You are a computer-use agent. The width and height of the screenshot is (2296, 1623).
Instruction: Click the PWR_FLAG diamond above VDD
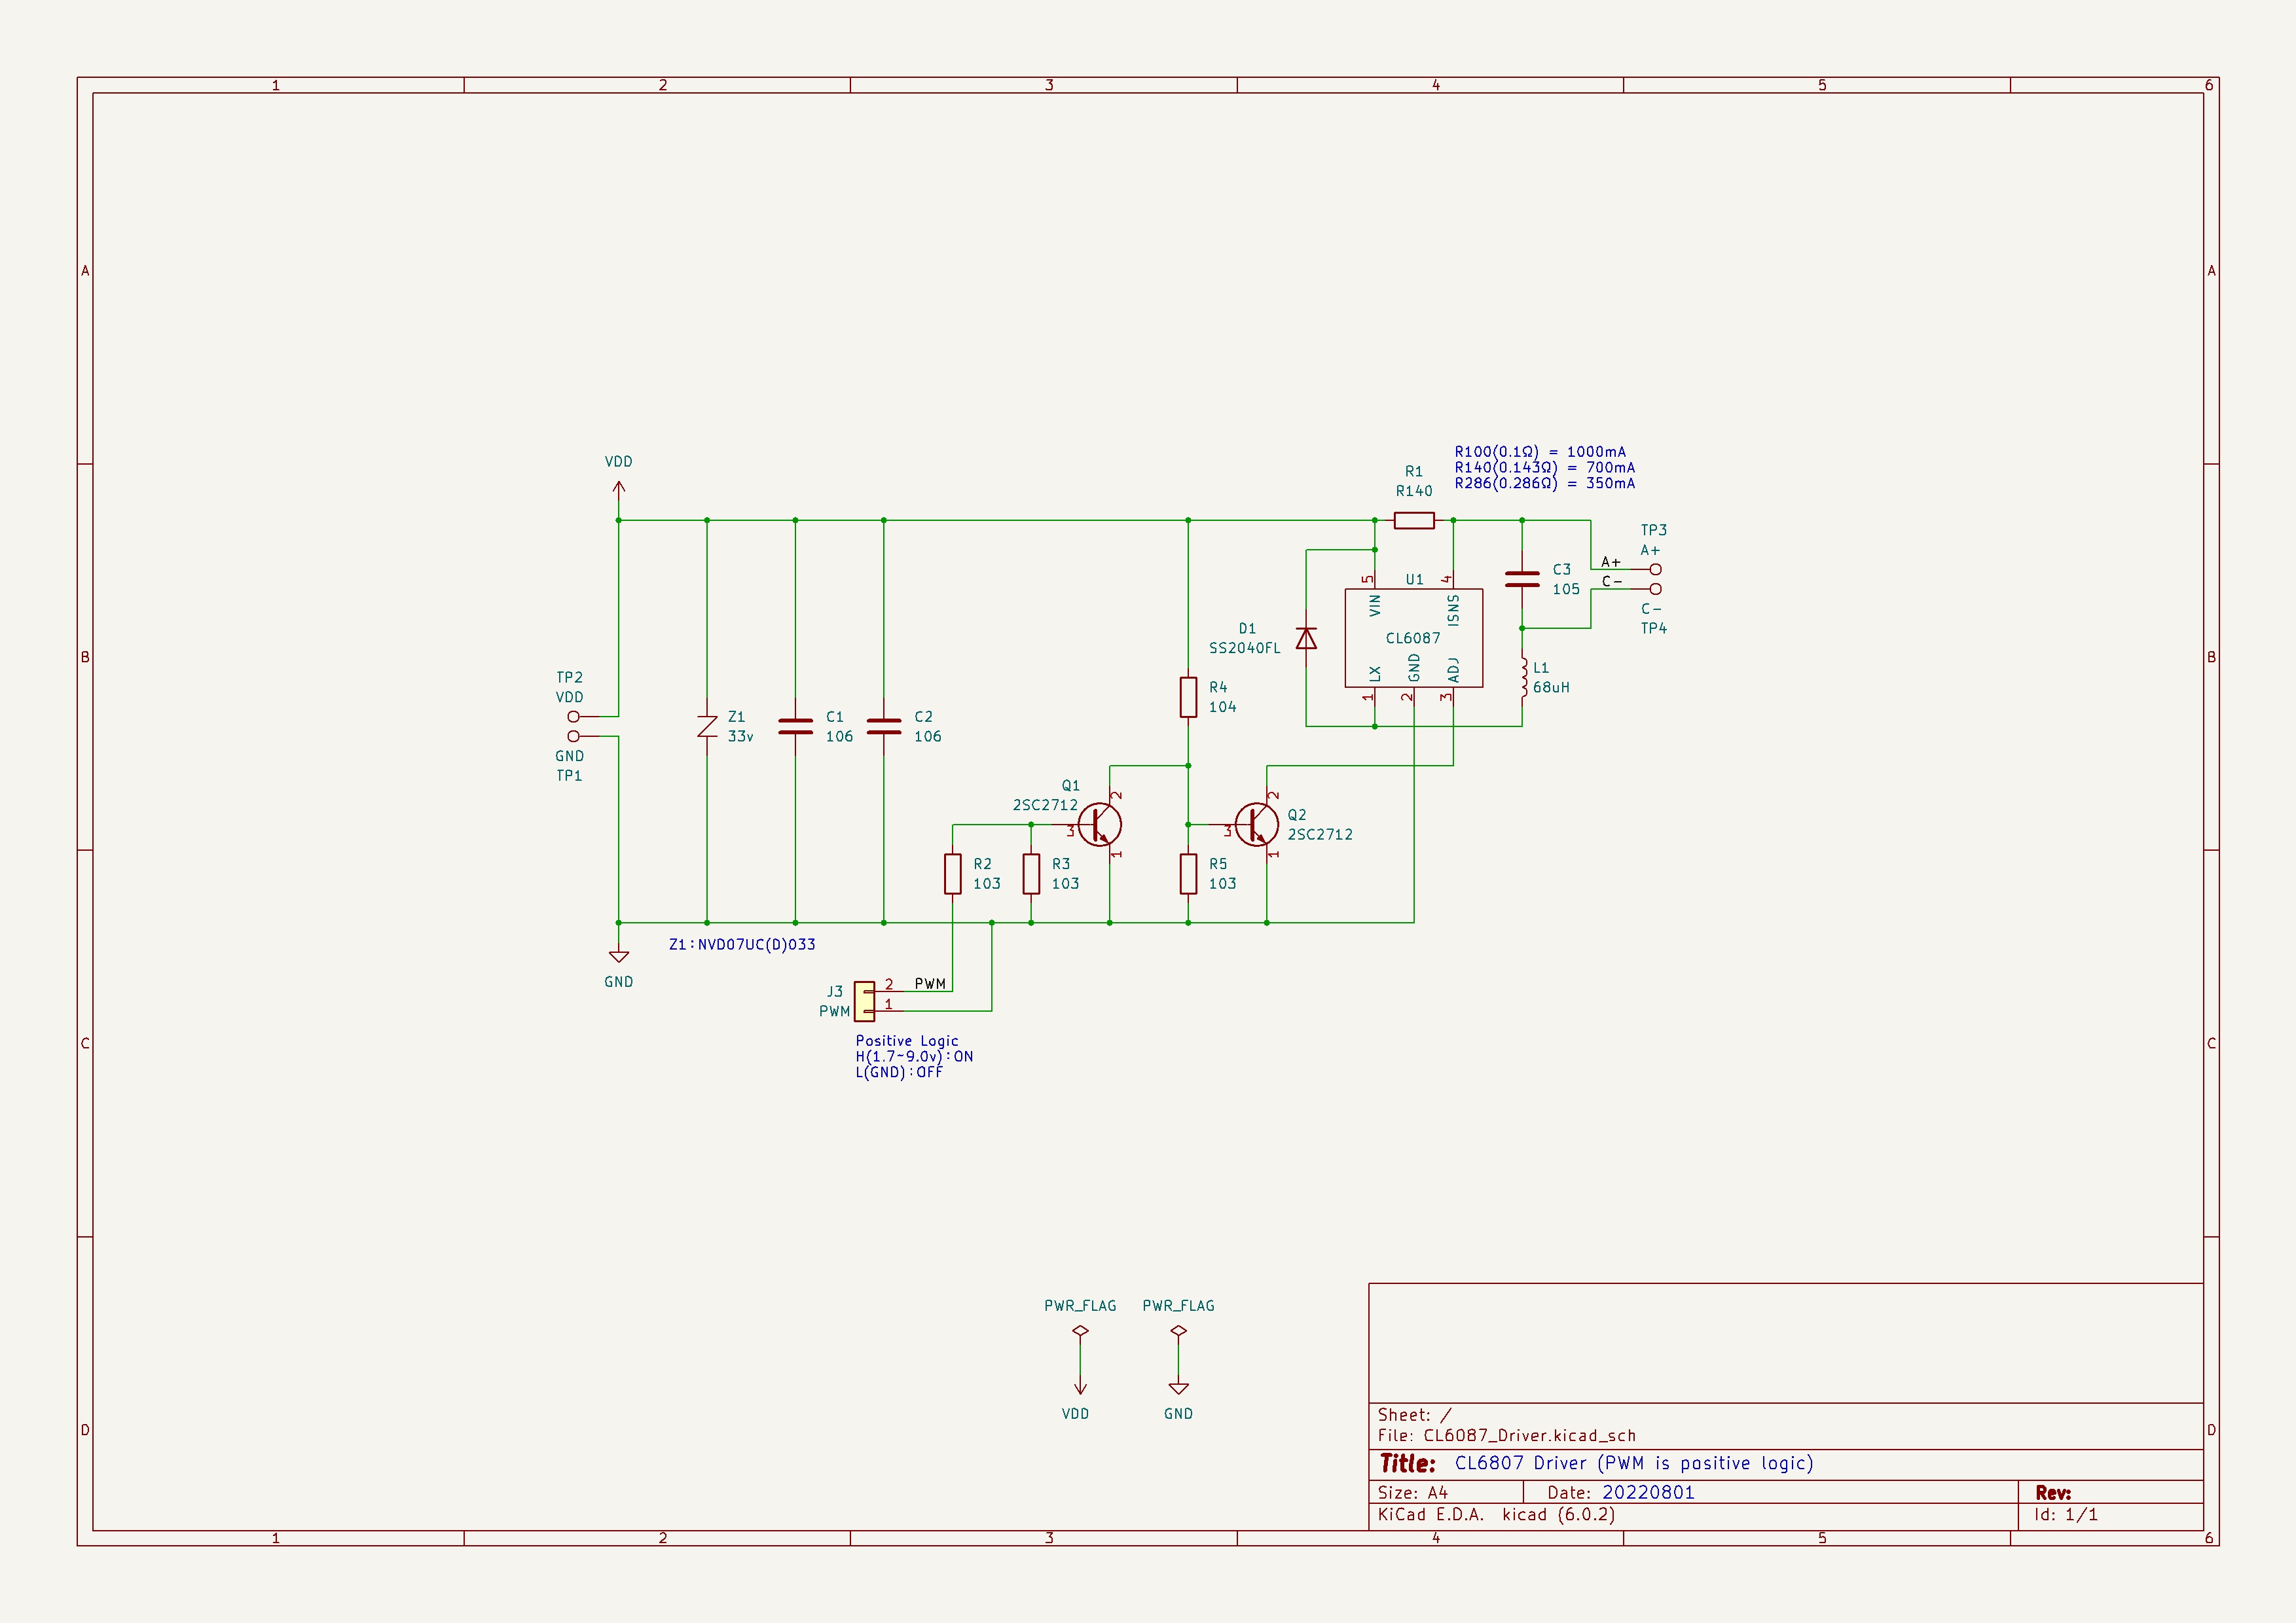coord(1080,1331)
